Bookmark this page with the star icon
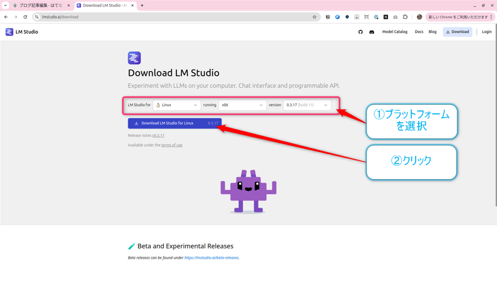The image size is (497, 281). pos(314,17)
